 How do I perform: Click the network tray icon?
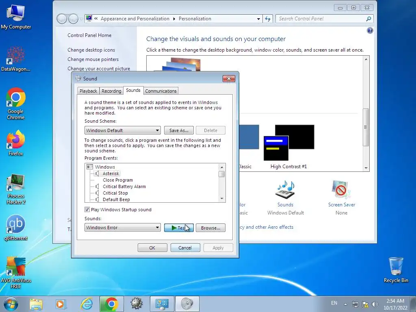(355, 304)
